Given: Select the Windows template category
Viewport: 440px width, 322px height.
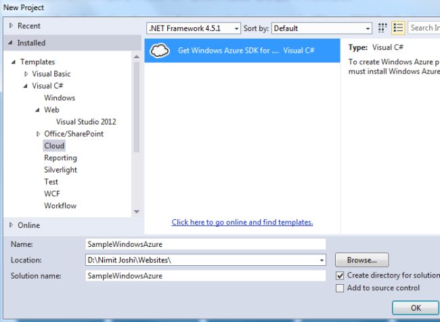Looking at the screenshot, I should coord(60,98).
